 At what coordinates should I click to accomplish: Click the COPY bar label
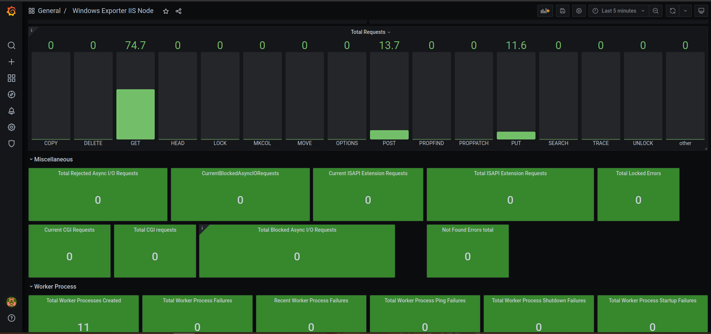(51, 143)
